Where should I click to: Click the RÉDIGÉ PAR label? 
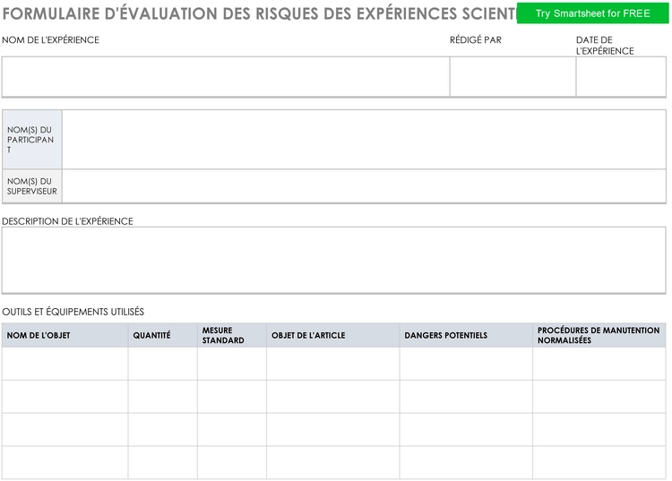475,39
